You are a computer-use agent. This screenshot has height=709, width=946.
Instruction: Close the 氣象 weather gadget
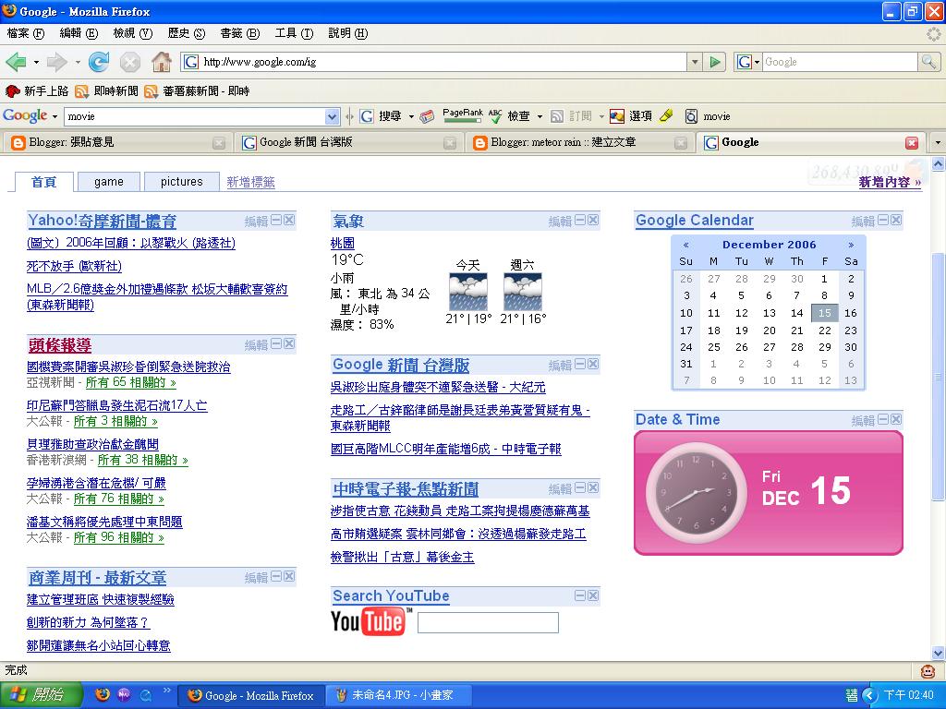pyautogui.click(x=594, y=220)
